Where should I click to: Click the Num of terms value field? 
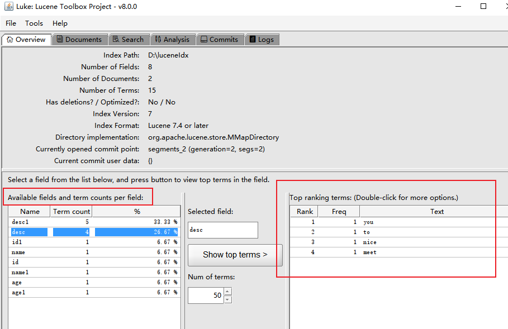point(206,295)
